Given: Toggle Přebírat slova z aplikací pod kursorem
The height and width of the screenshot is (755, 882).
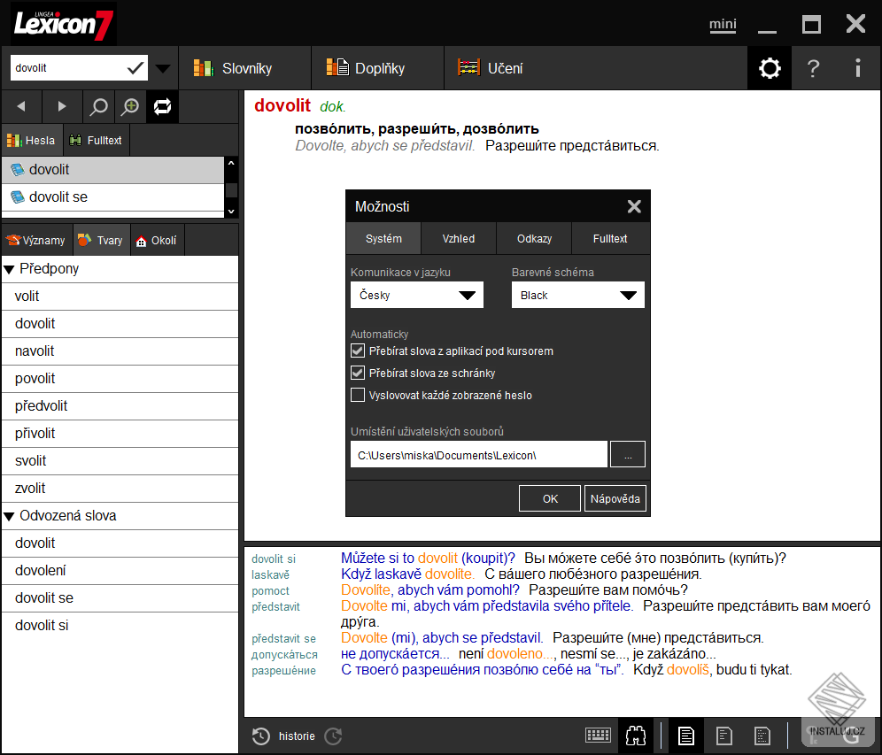Looking at the screenshot, I should [358, 351].
